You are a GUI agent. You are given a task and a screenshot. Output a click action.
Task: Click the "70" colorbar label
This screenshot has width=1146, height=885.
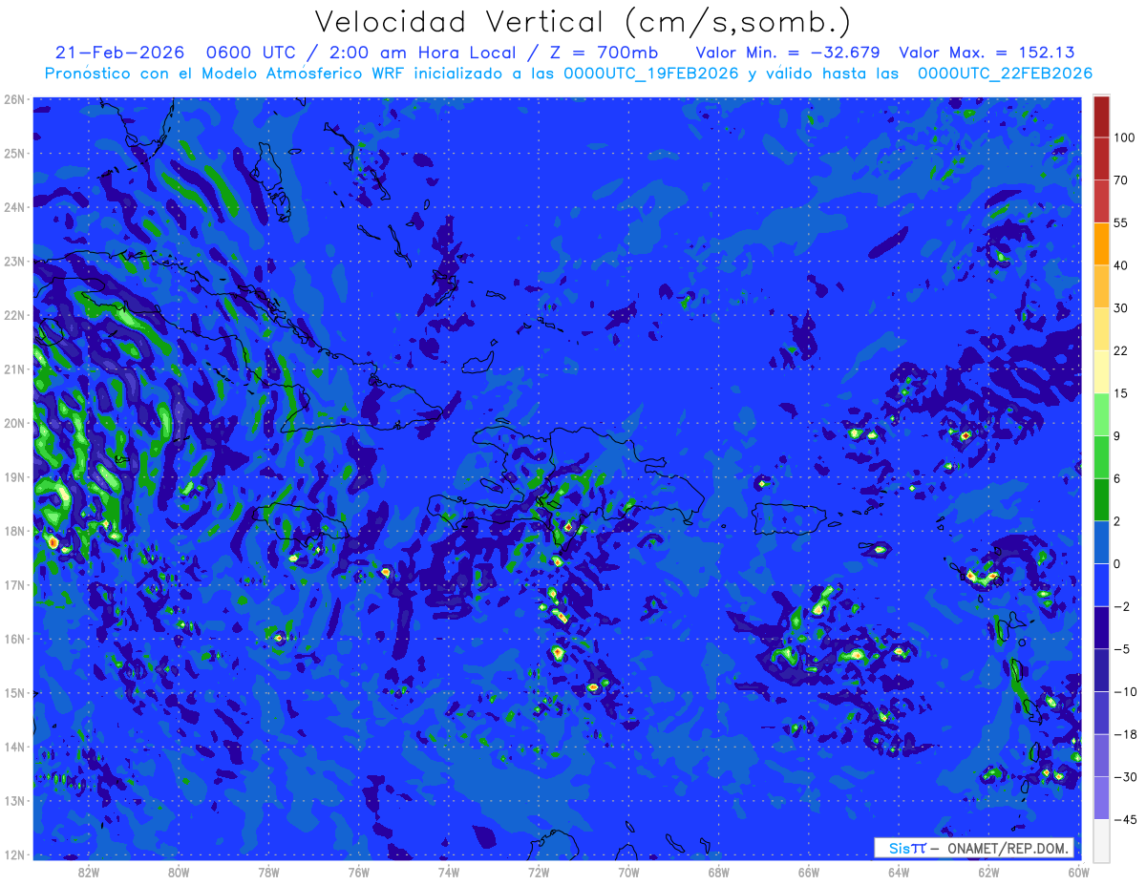(x=1122, y=179)
